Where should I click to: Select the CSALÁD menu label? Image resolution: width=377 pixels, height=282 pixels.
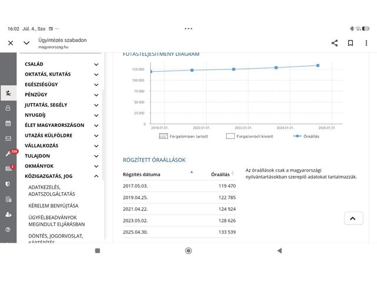[x=34, y=64]
